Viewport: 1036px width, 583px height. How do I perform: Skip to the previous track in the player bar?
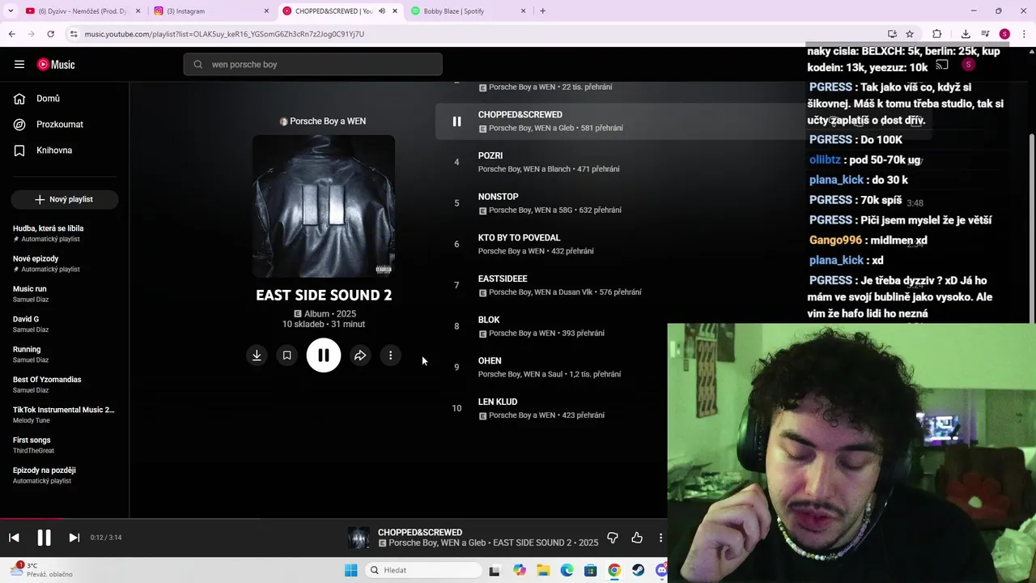click(x=14, y=538)
